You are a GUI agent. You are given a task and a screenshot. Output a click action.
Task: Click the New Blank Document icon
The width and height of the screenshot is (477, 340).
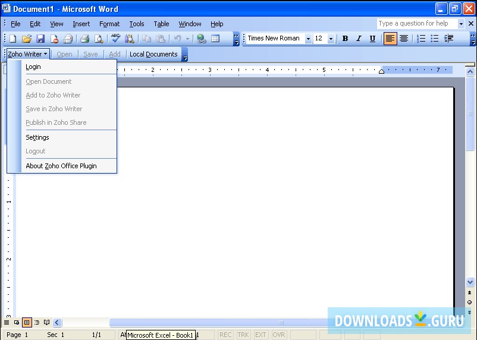pyautogui.click(x=12, y=39)
